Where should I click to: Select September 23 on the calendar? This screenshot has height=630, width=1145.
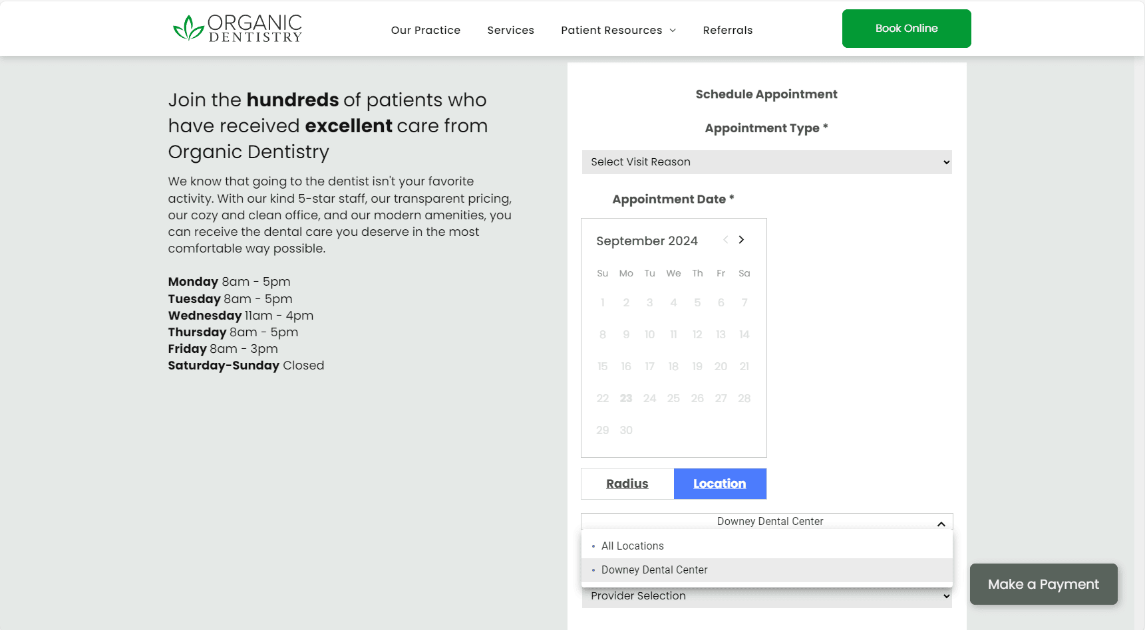pyautogui.click(x=626, y=398)
